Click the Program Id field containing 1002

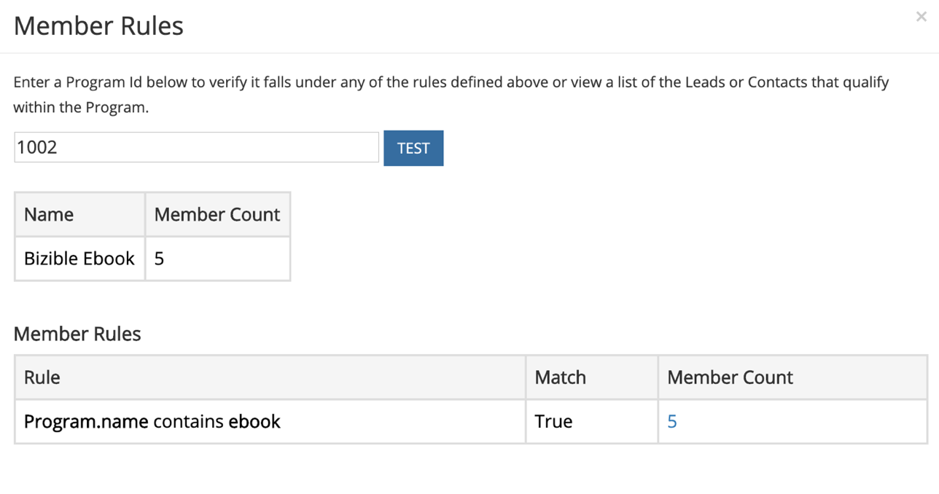point(196,147)
